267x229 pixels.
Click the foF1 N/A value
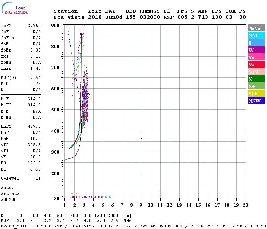point(37,32)
